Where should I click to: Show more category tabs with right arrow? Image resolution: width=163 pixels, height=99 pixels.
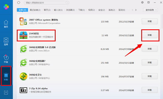[136, 10]
